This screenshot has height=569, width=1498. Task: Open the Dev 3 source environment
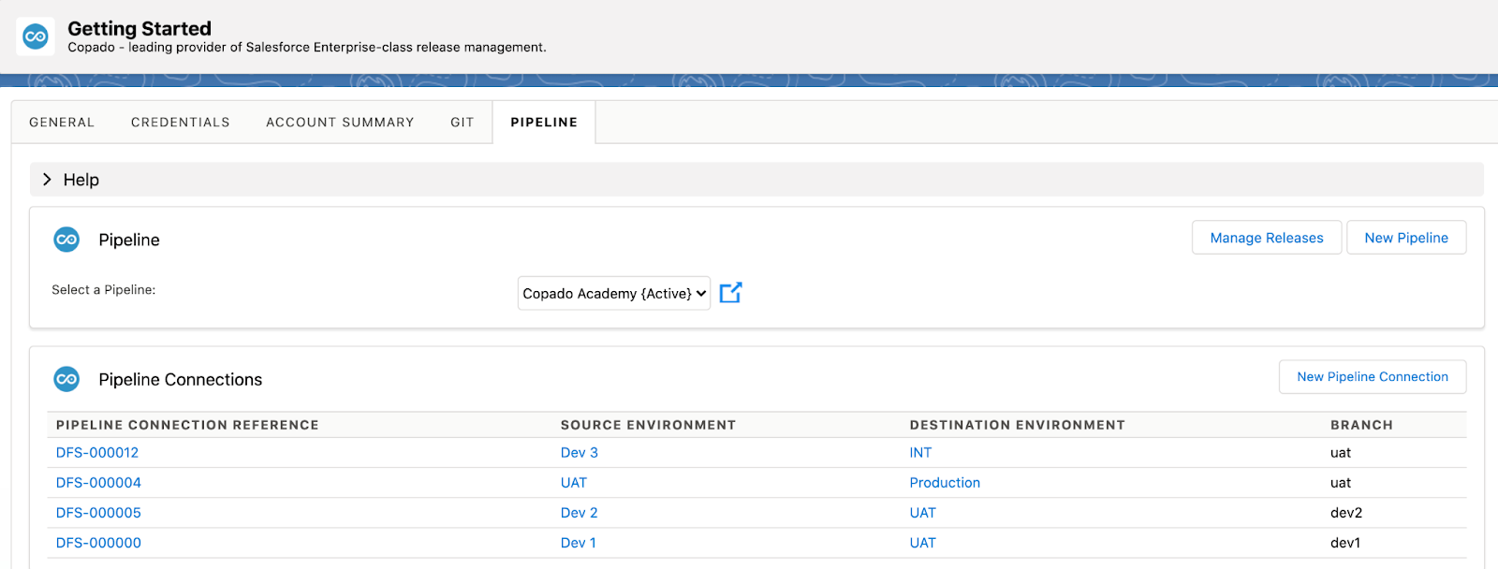(580, 453)
